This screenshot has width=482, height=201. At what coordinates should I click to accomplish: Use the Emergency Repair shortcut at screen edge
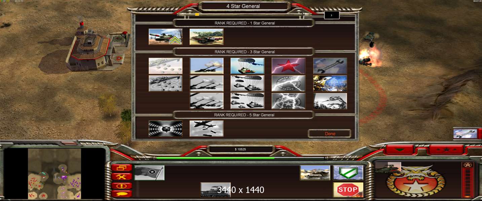[x=465, y=134]
